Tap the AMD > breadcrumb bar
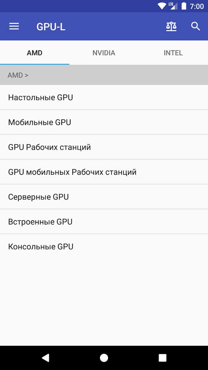Screen dimensions: 208x370 click(x=104, y=75)
